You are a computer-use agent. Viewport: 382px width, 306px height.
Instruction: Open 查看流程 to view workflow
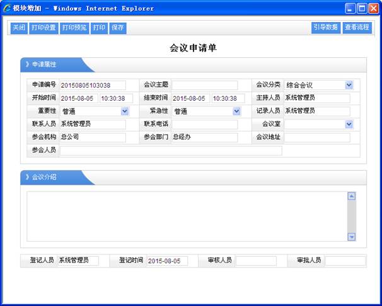[x=357, y=28]
